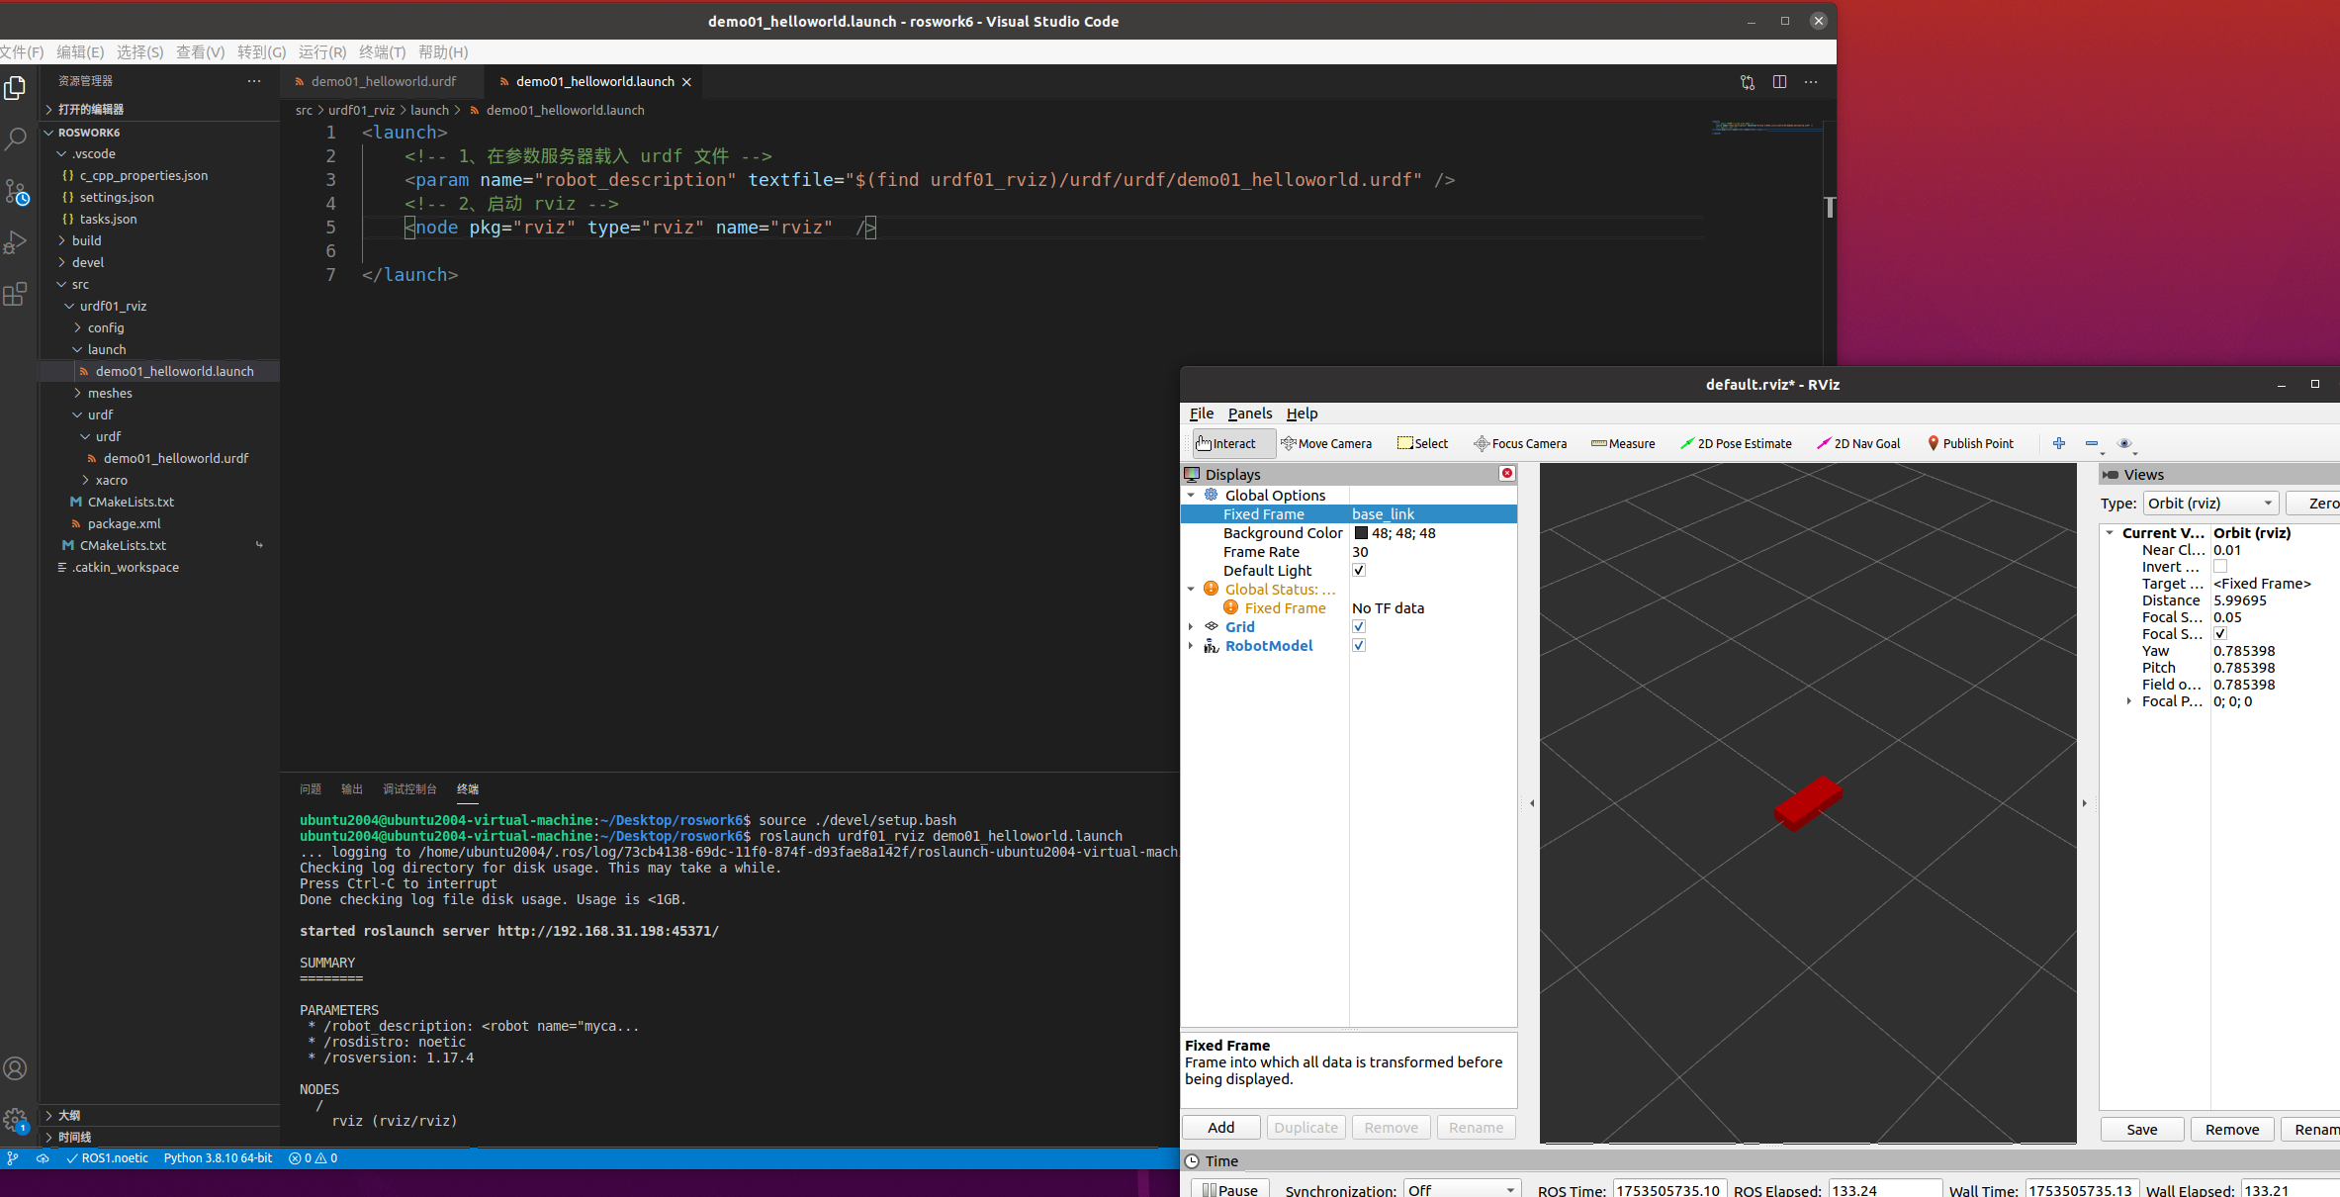Screen dimensions: 2340x1197
Task: Click the Background Color swatch
Action: (1361, 533)
